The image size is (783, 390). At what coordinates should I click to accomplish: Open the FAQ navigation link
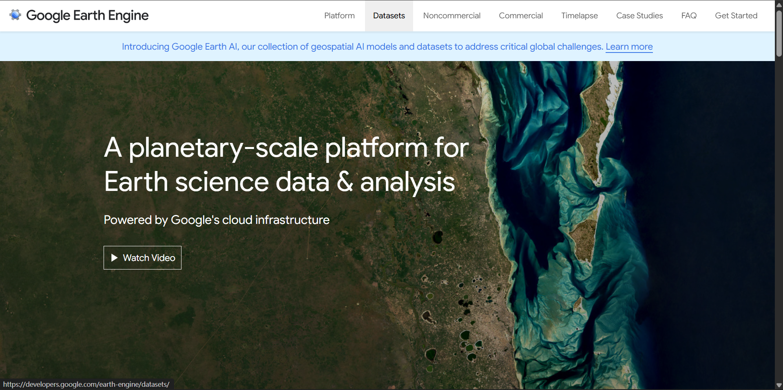pyautogui.click(x=689, y=15)
